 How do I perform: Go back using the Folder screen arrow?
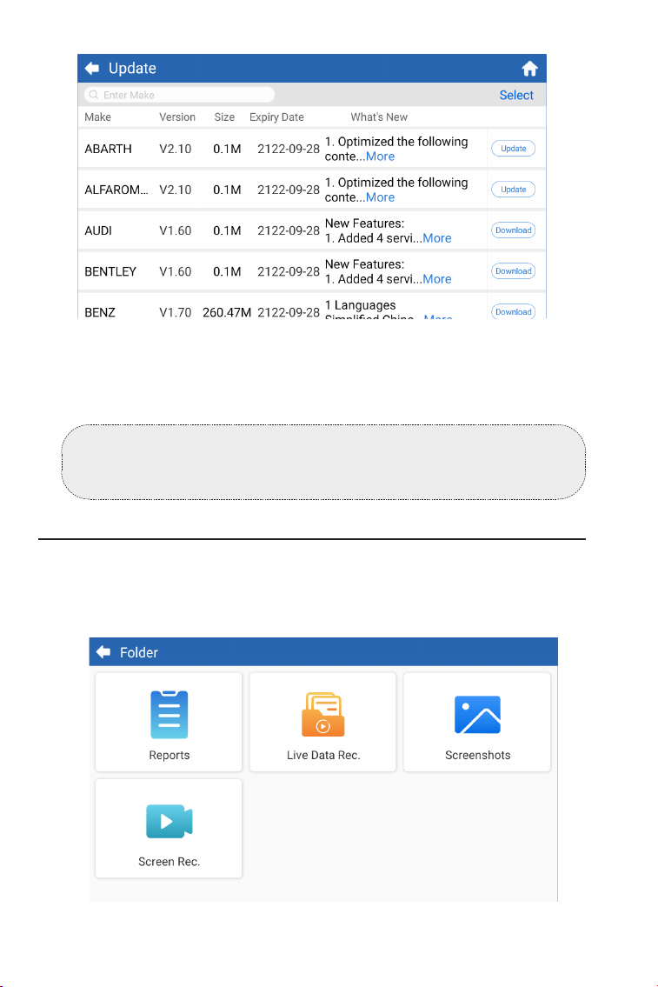pyautogui.click(x=103, y=653)
